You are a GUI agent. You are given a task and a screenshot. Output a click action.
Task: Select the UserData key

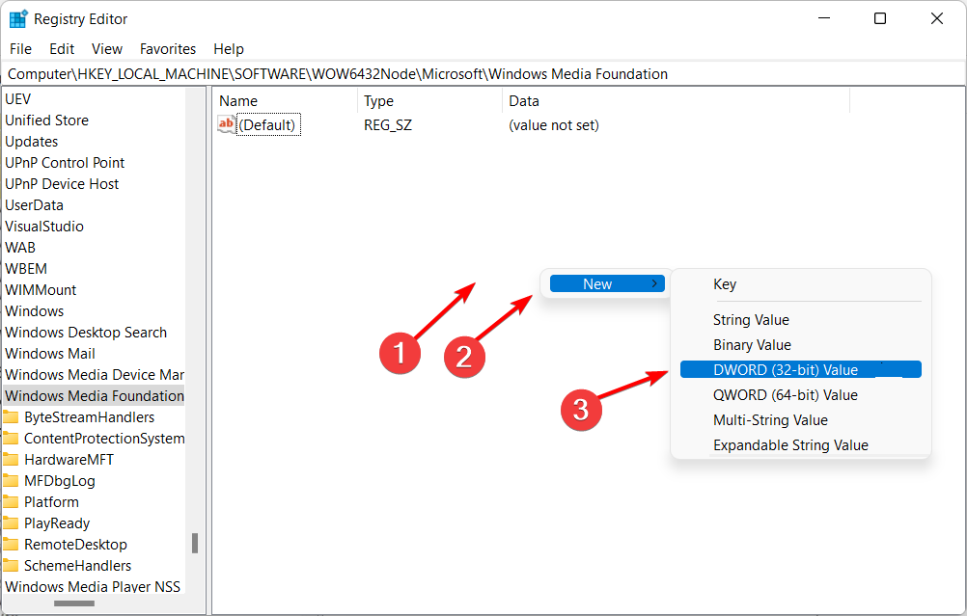[34, 205]
